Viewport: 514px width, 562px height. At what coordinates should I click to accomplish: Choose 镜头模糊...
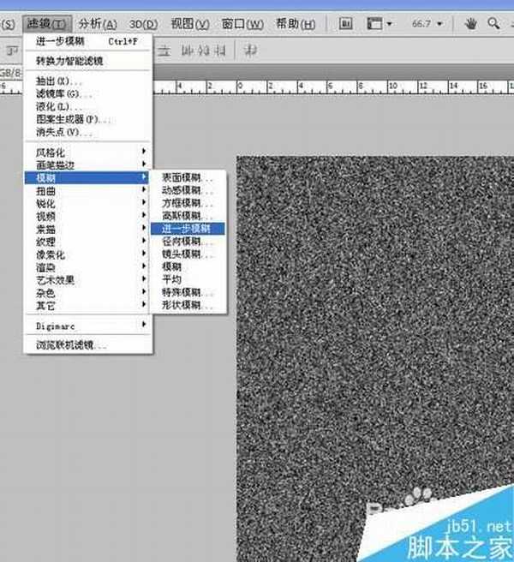[188, 254]
